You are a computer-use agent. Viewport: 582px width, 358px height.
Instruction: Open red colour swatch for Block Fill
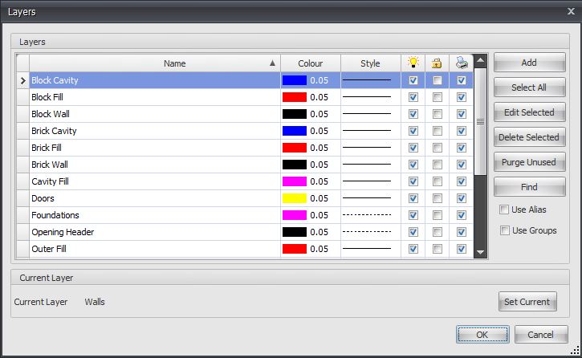point(295,97)
